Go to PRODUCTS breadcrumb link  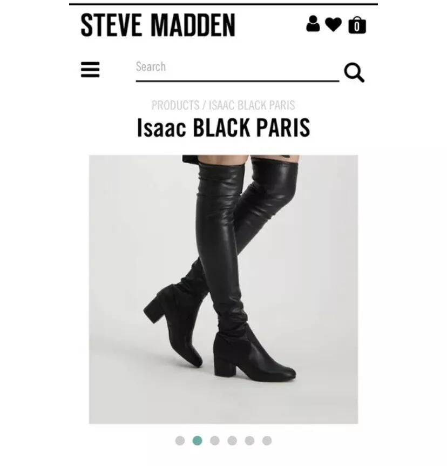click(x=175, y=105)
